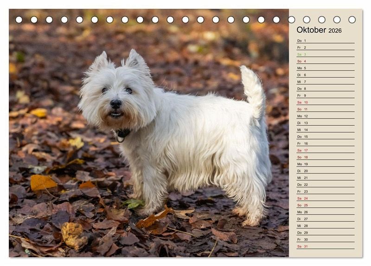Select Saturday 3 shown in green
The width and height of the screenshot is (371, 266).
(325, 54)
